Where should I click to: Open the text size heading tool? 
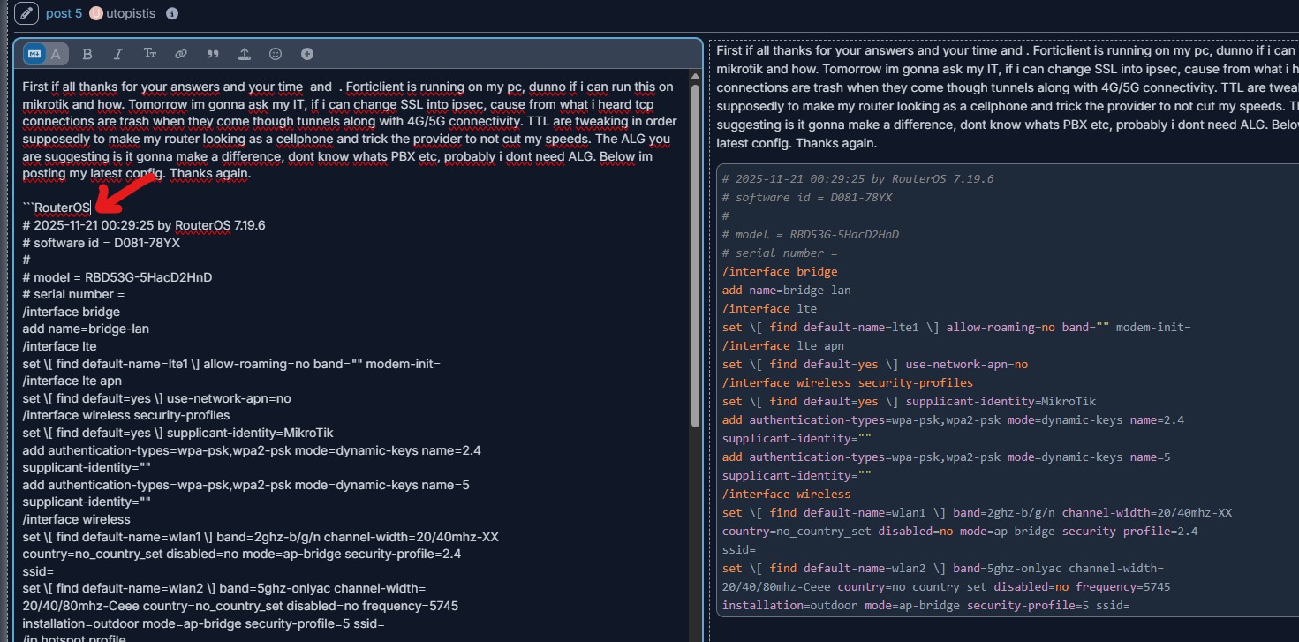point(150,54)
